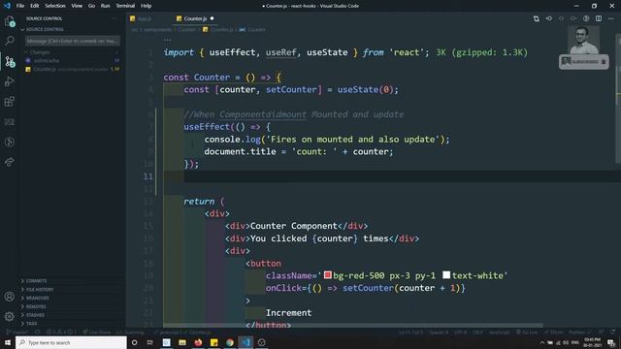The width and height of the screenshot is (621, 349).
Task: Click the word 'Increment' in the button
Action: point(289,313)
